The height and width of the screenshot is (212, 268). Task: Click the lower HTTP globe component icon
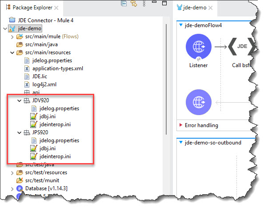pos(198,101)
